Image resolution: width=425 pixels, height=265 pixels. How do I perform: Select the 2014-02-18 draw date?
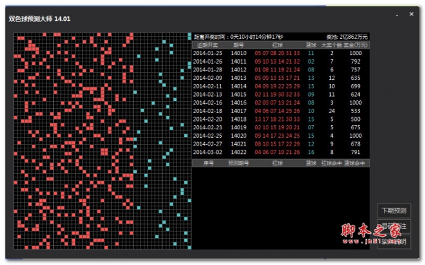(208, 111)
